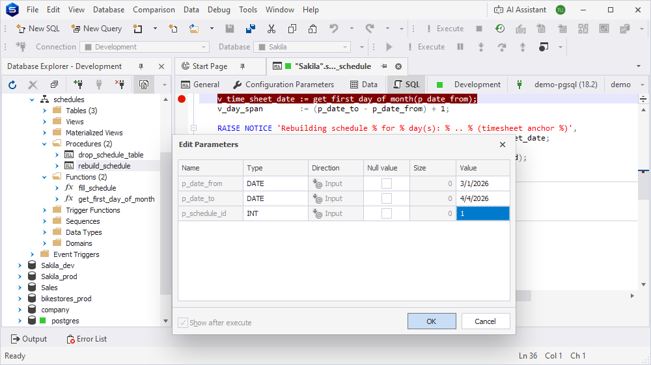Open the Debug menu
Screen dimensions: 651x365
click(x=219, y=10)
